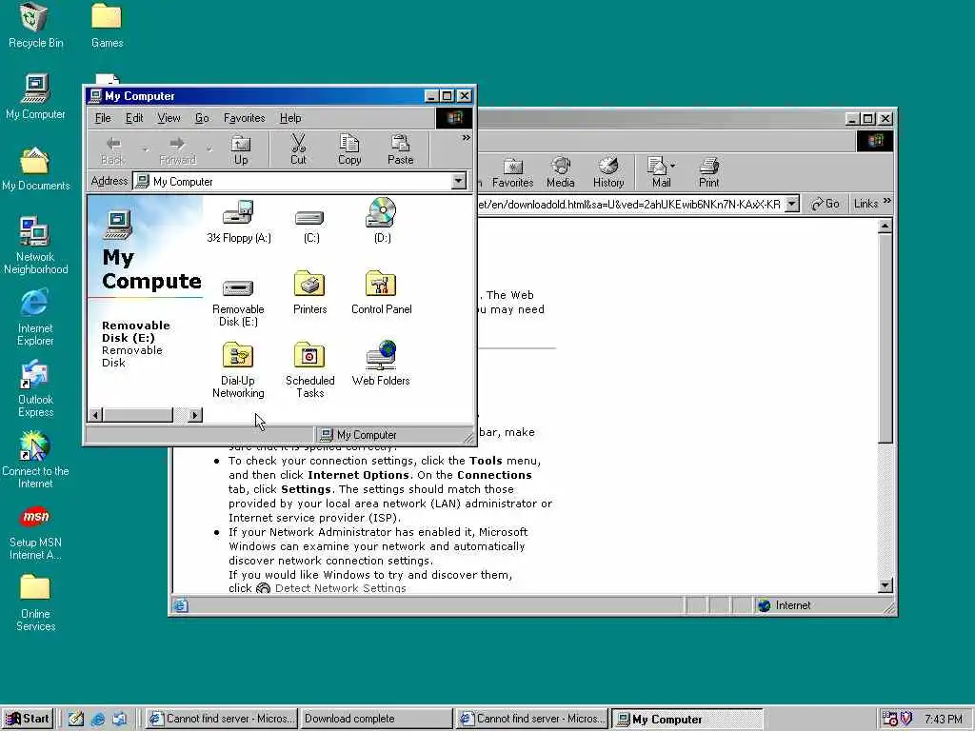Select the My Computer desktop icon
This screenshot has width=975, height=731.
click(35, 97)
